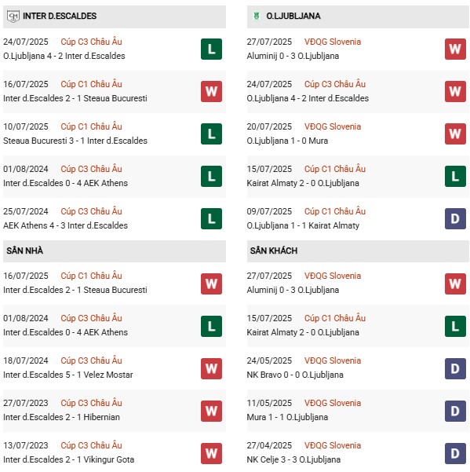Screen dimensions: 470x472
Task: Click the O.Ljubljana green club logo
Action: click(x=257, y=16)
